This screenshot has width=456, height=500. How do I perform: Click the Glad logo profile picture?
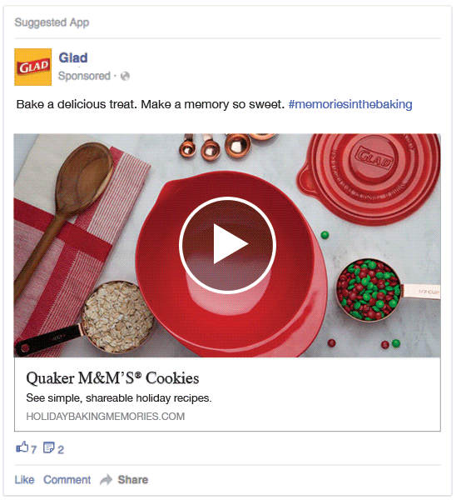point(32,67)
